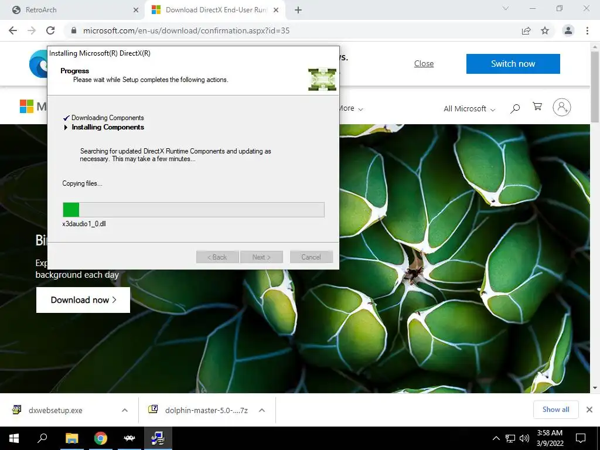Open the Microsoft site search magnifier
Image resolution: width=600 pixels, height=450 pixels.
pos(515,108)
